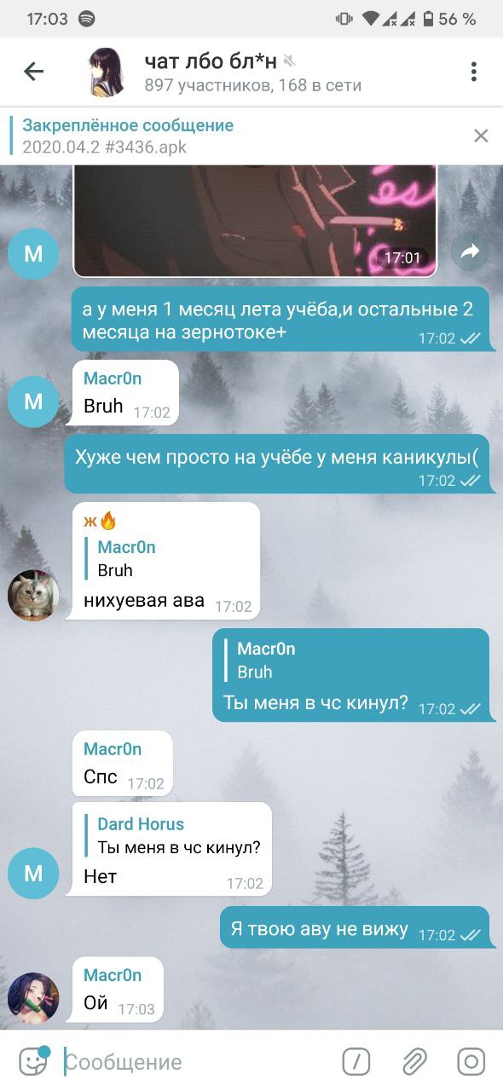Tap the M avatar beside the Нет message
The width and height of the screenshot is (503, 1091).
(x=33, y=874)
